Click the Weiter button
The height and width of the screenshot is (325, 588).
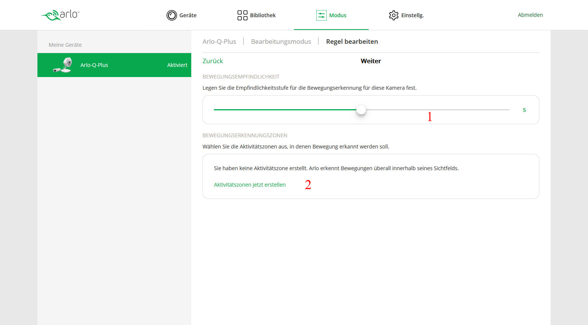(x=371, y=61)
